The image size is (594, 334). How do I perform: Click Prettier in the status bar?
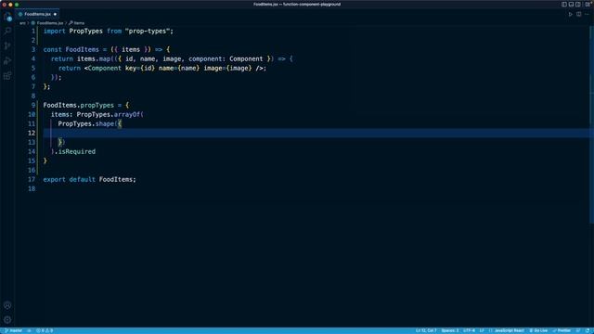pos(562,330)
